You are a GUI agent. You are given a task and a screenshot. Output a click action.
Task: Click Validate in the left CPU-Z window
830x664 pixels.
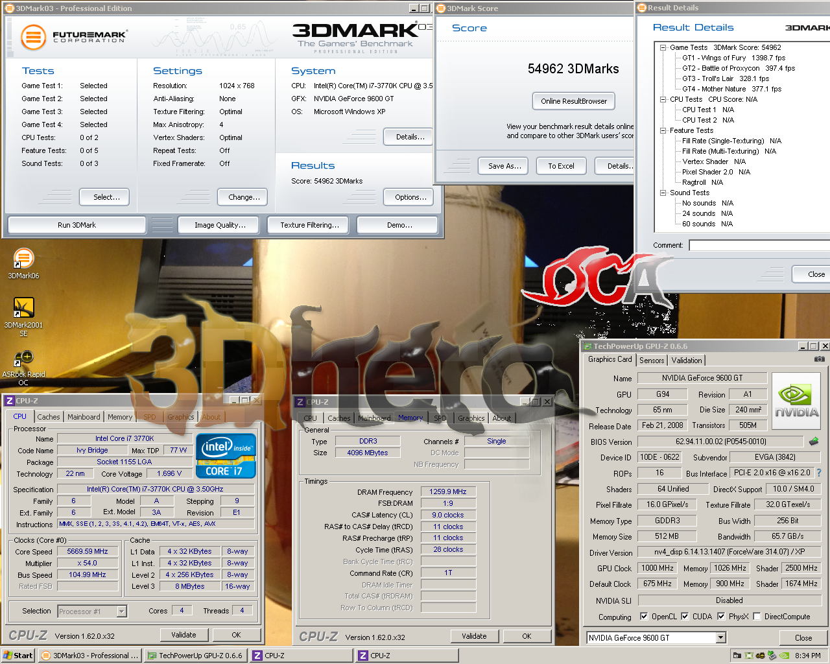pyautogui.click(x=184, y=635)
